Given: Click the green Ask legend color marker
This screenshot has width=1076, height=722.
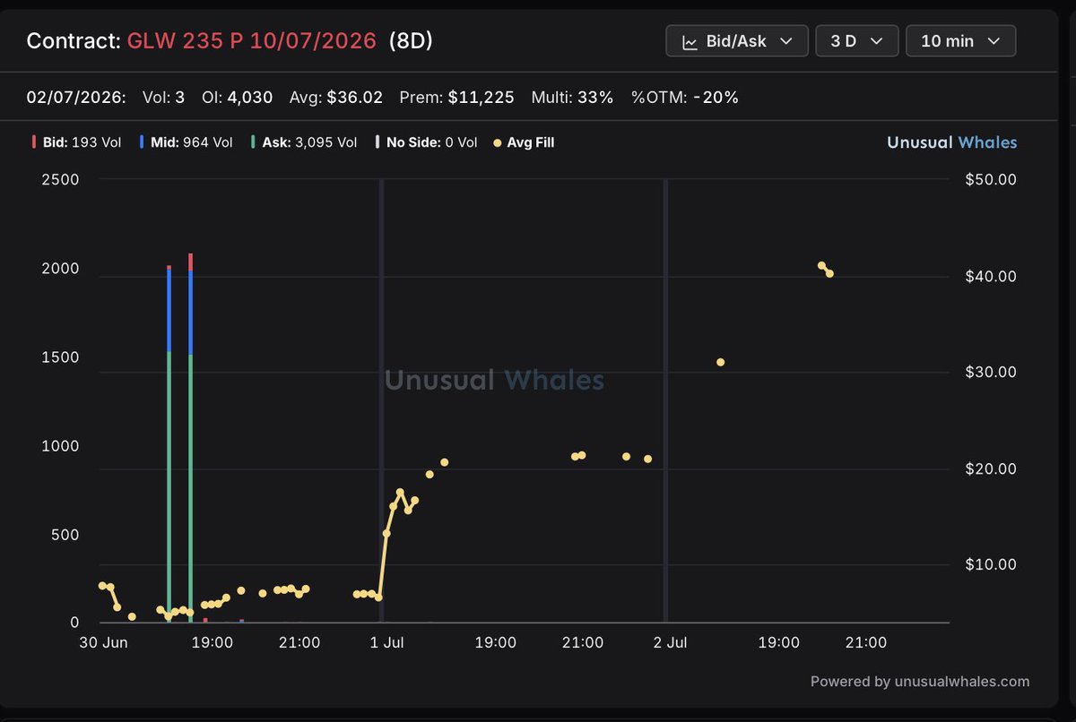Looking at the screenshot, I should [x=254, y=142].
